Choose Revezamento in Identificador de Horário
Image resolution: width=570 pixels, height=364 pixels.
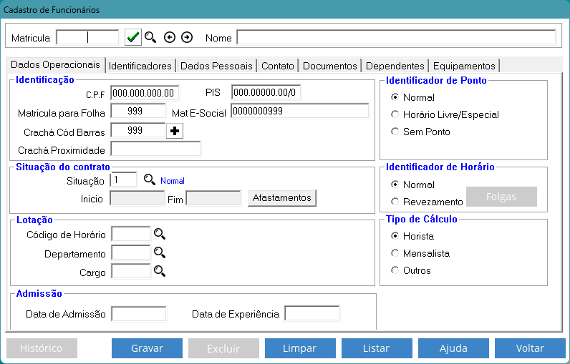[395, 202]
